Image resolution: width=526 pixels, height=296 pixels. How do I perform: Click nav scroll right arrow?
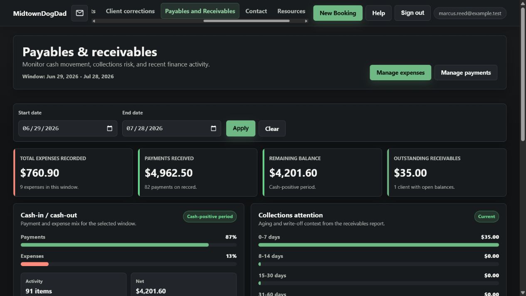(306, 21)
